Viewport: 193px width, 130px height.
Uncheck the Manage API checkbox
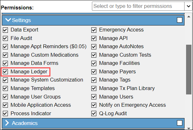[x=94, y=38]
